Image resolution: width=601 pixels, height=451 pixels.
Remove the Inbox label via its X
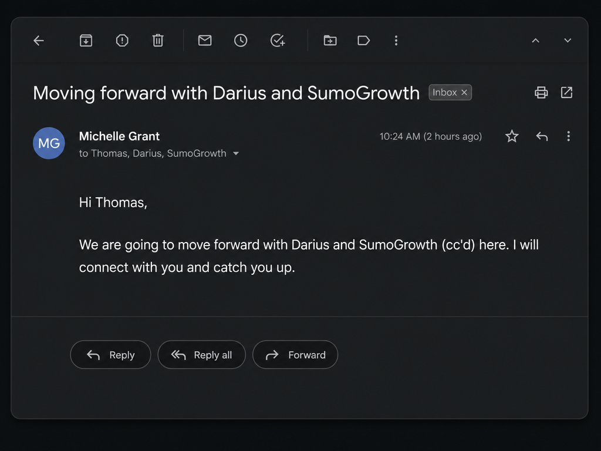tap(464, 92)
